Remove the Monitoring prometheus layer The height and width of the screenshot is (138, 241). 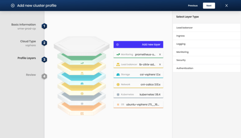(160, 55)
